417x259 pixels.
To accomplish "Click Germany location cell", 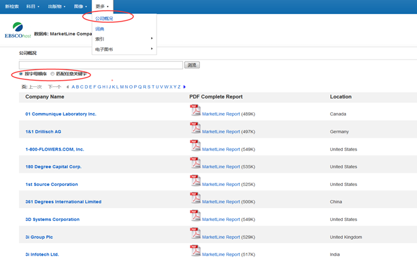I will (339, 131).
